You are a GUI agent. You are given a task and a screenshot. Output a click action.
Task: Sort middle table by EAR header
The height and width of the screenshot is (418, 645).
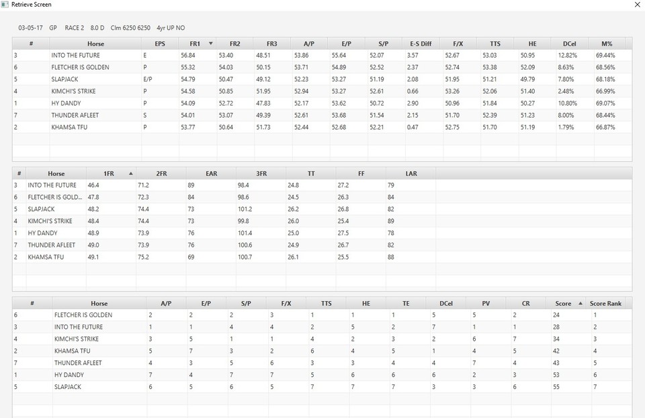(x=211, y=173)
